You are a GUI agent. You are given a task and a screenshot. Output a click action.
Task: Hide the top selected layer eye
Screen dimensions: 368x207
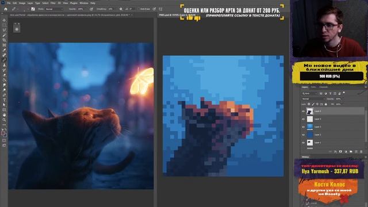point(303,111)
